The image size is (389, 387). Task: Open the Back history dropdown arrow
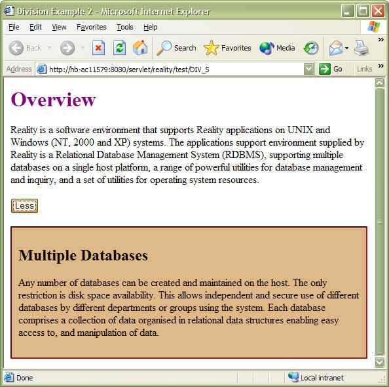(50, 47)
